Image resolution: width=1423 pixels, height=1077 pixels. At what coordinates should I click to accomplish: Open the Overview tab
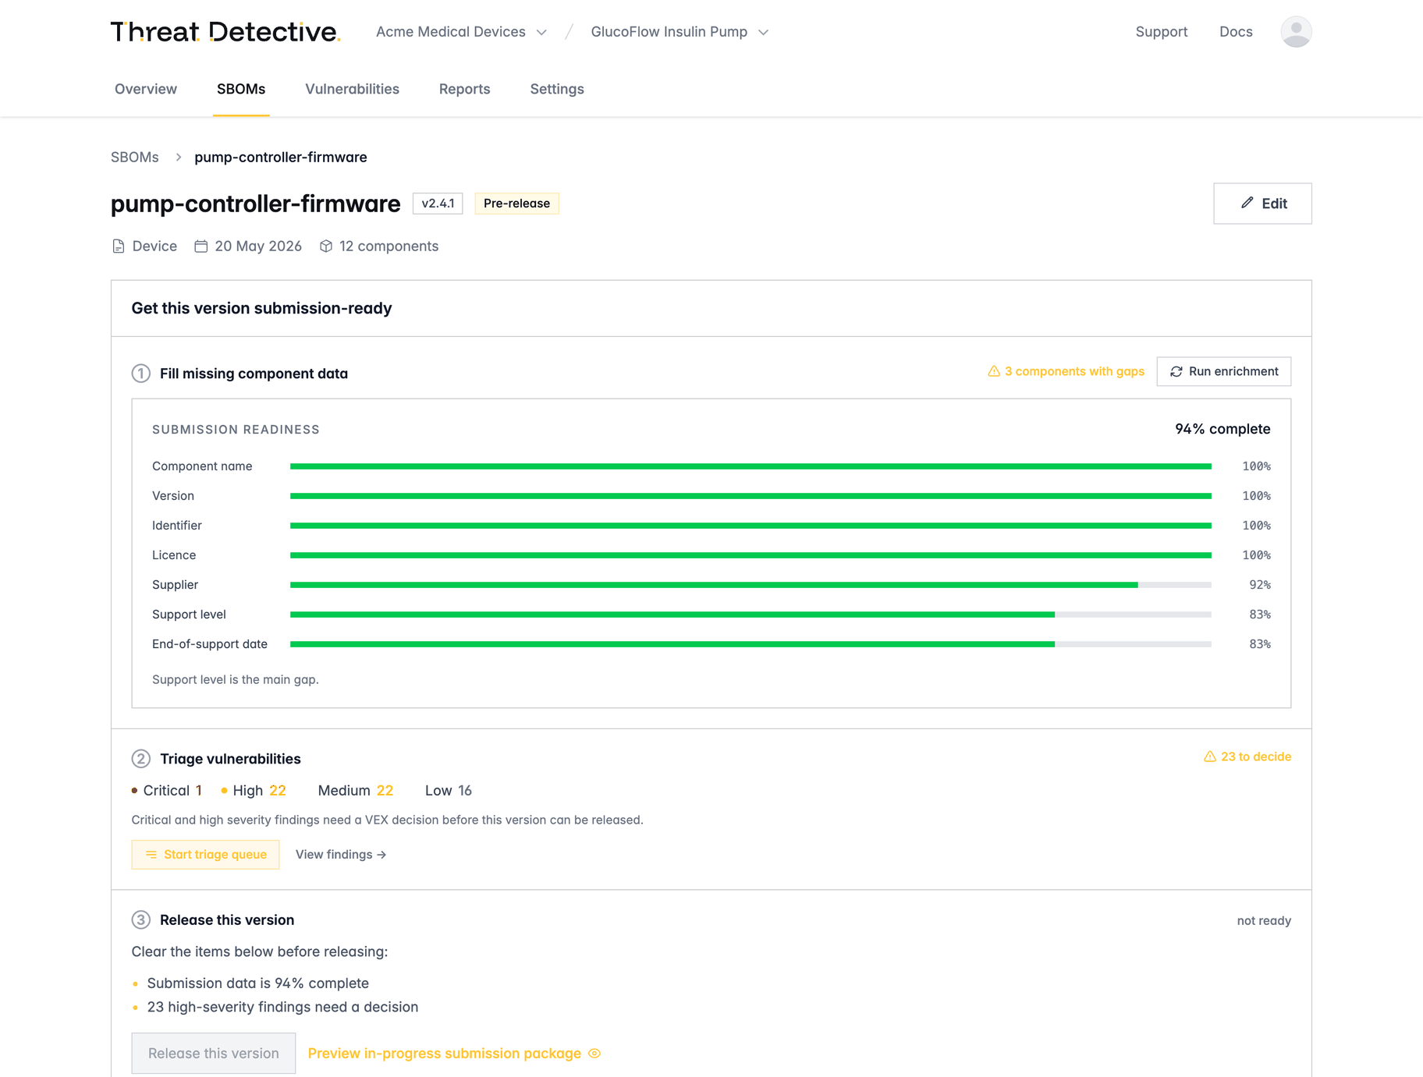tap(146, 89)
